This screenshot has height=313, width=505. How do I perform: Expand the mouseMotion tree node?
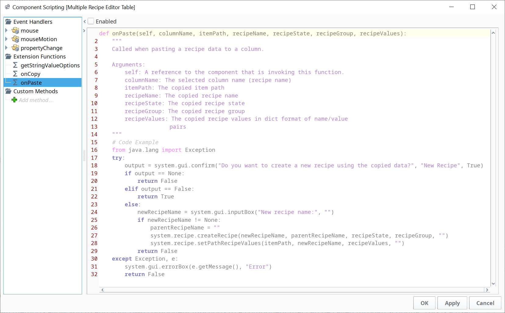point(6,39)
